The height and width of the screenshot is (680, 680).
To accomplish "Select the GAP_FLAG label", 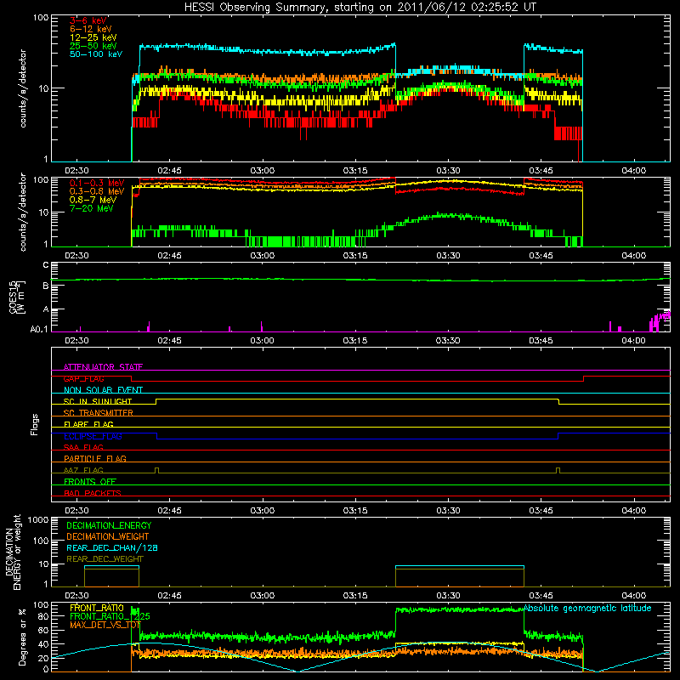I will [83, 378].
